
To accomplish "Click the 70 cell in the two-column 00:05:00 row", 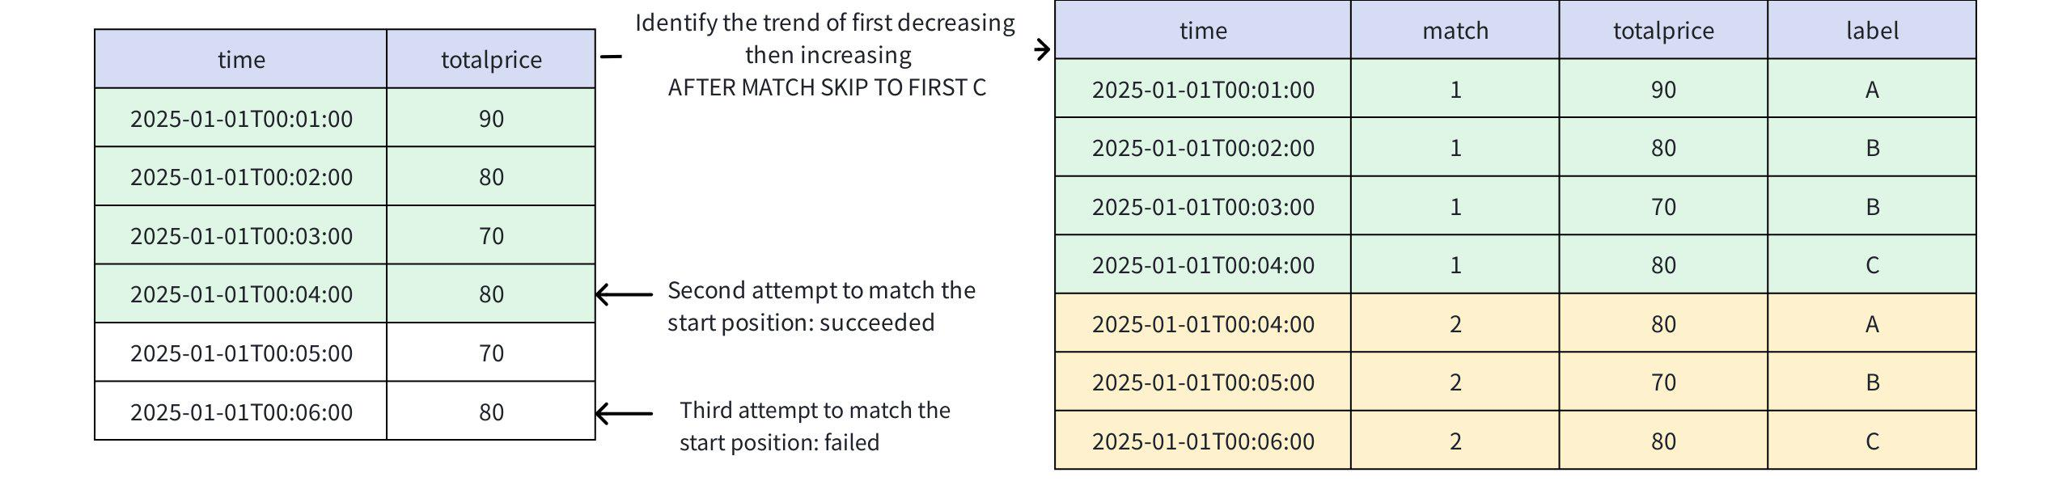I will 491,353.
